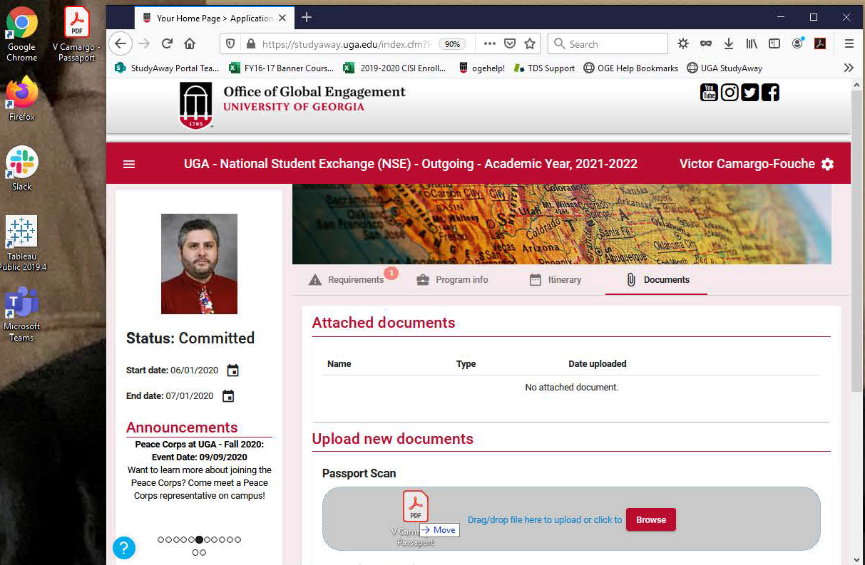Open the ogehelp! bookmark

(481, 68)
